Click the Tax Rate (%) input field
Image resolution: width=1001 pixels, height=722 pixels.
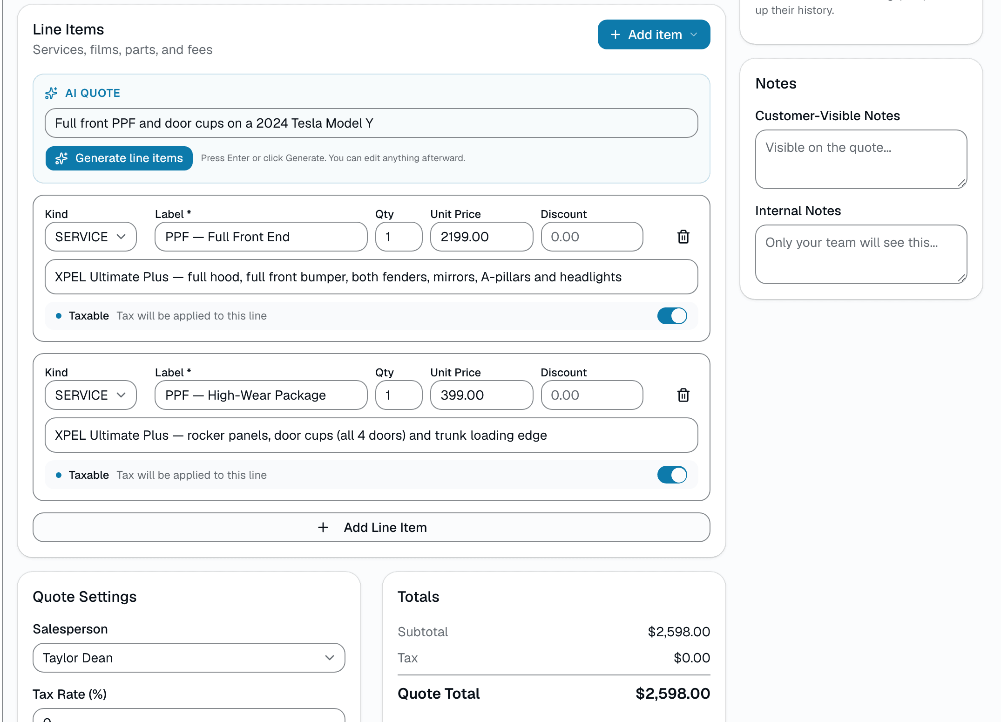[x=189, y=716]
